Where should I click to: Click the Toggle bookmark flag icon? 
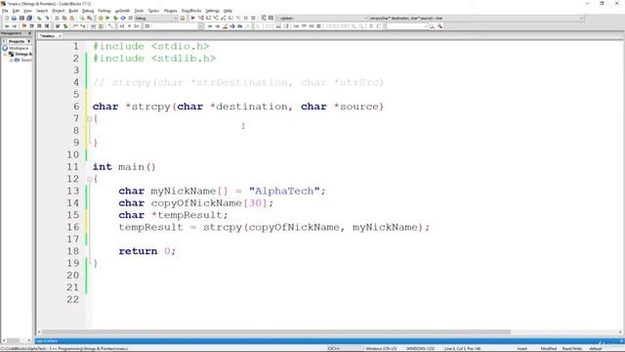click(x=24, y=26)
